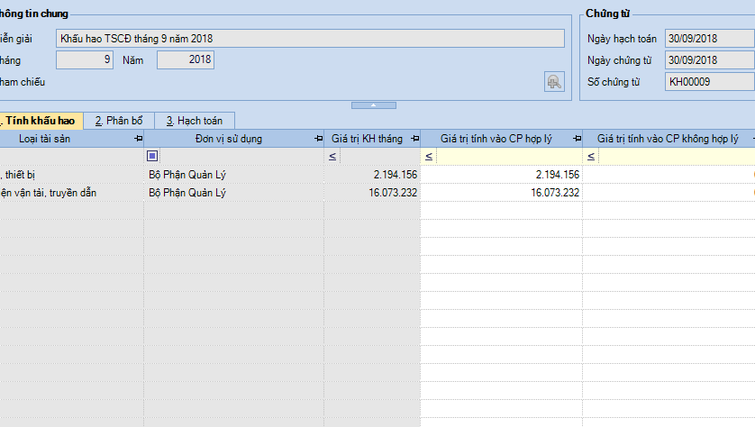Pin the Giá trị tính vào CP hợp lý column

click(577, 139)
